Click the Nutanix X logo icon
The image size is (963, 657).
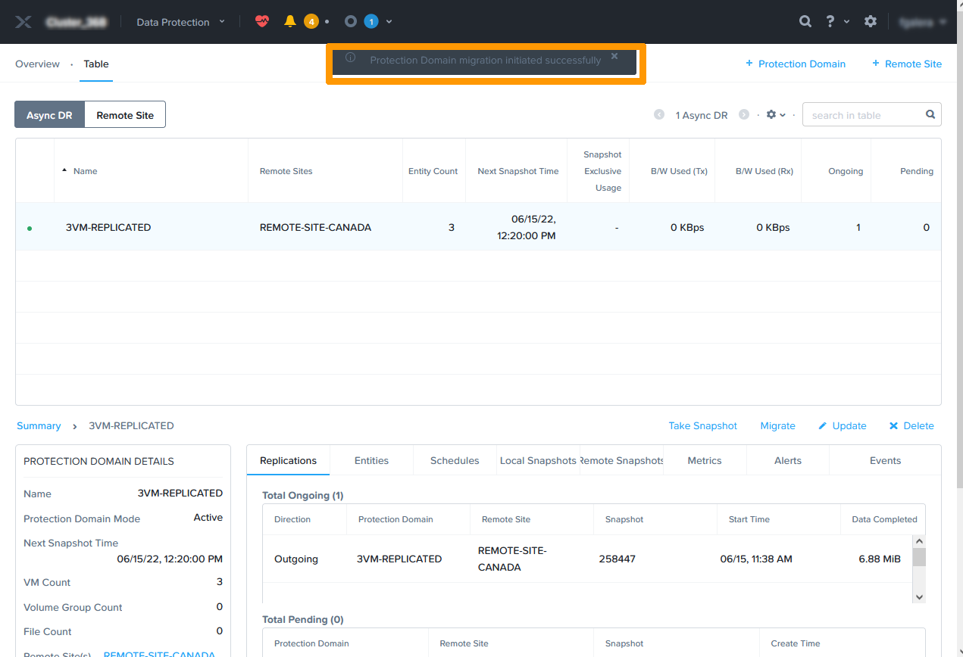click(x=23, y=22)
